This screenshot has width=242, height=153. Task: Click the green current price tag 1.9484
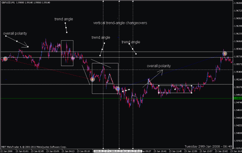(238, 98)
